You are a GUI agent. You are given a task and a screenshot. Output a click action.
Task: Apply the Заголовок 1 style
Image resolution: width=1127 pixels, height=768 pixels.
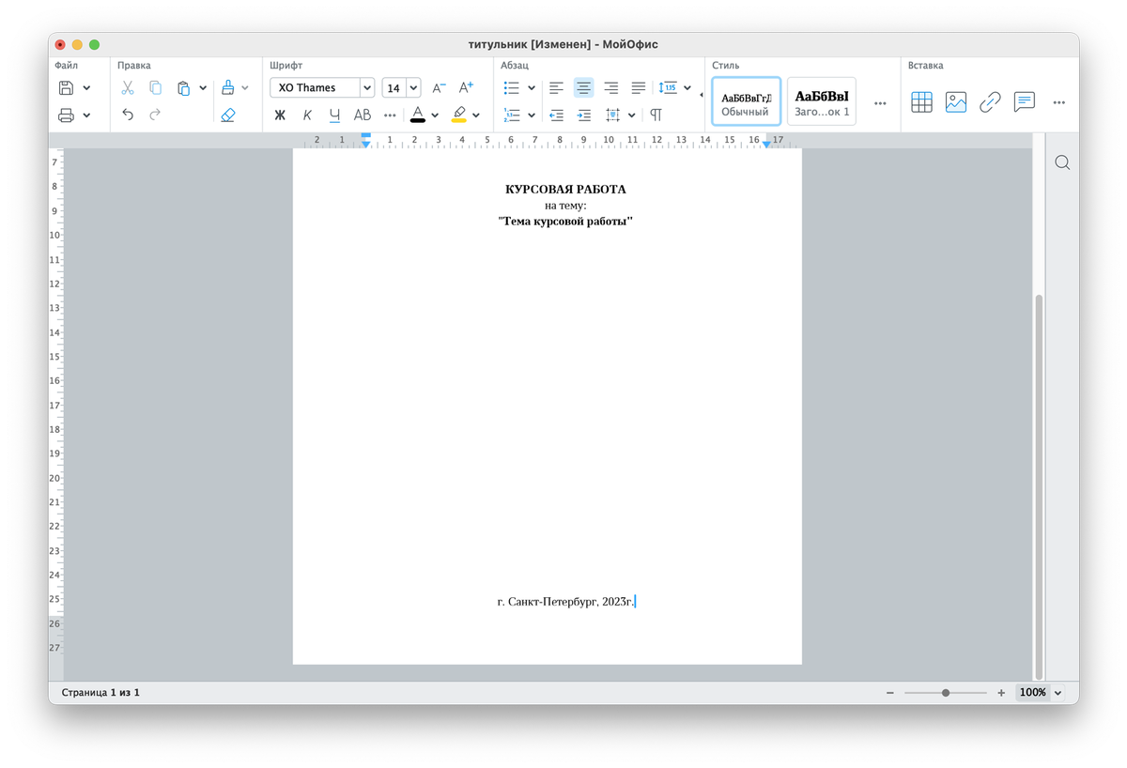pyautogui.click(x=822, y=101)
